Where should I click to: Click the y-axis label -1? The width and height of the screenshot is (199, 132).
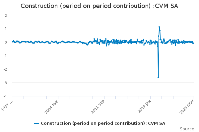5,56
